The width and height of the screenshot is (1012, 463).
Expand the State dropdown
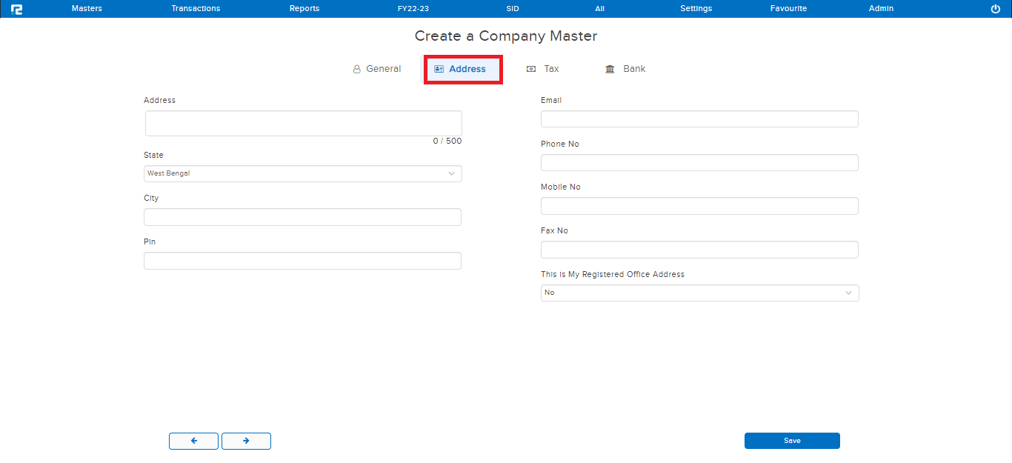point(302,173)
